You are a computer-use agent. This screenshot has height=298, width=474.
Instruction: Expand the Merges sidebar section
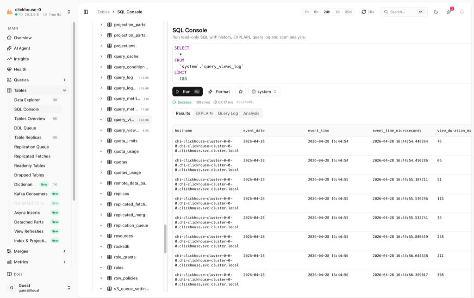tap(64, 251)
